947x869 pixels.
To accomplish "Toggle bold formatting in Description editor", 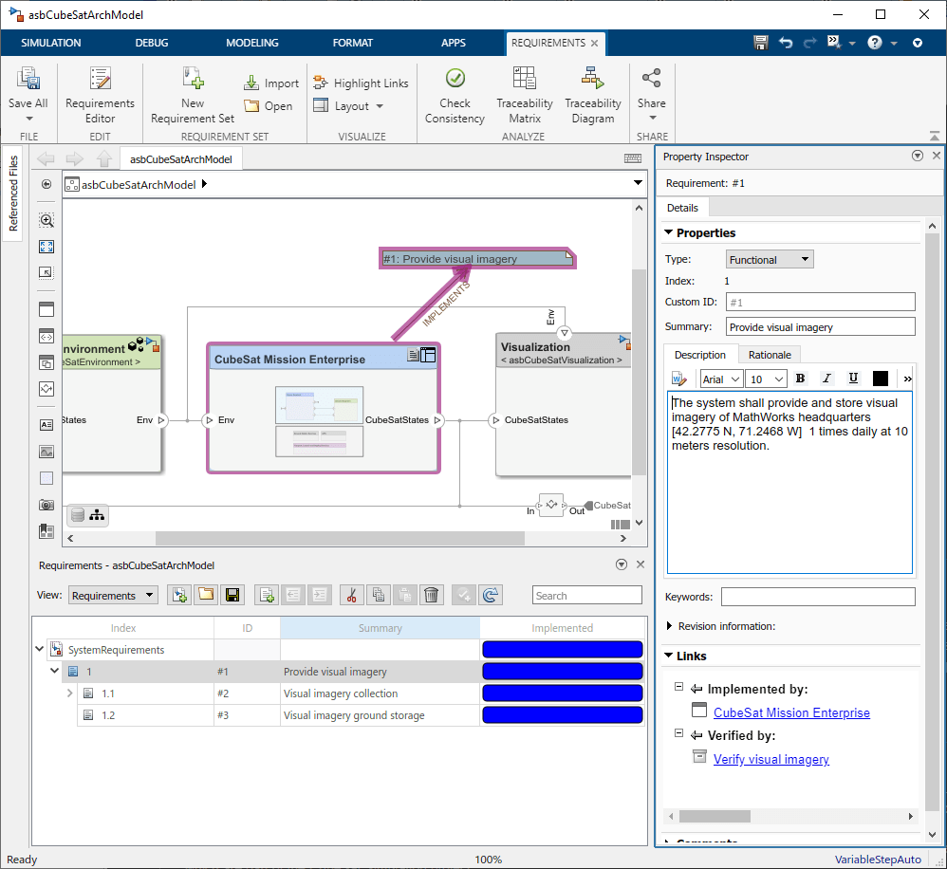I will [800, 379].
